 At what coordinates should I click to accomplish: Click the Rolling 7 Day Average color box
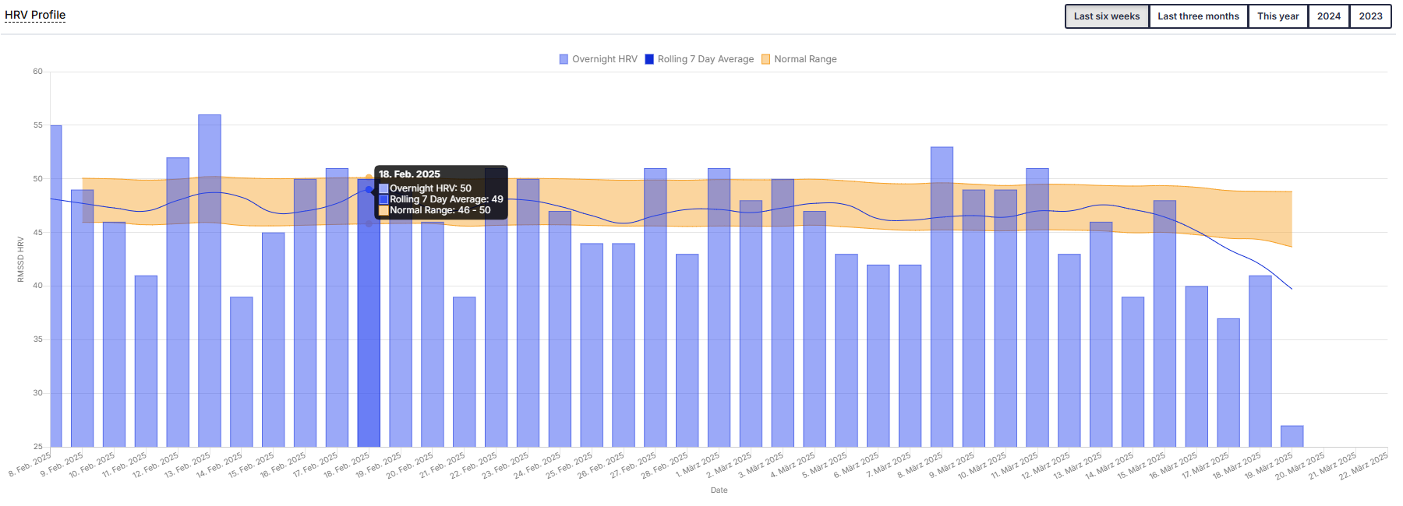(649, 59)
